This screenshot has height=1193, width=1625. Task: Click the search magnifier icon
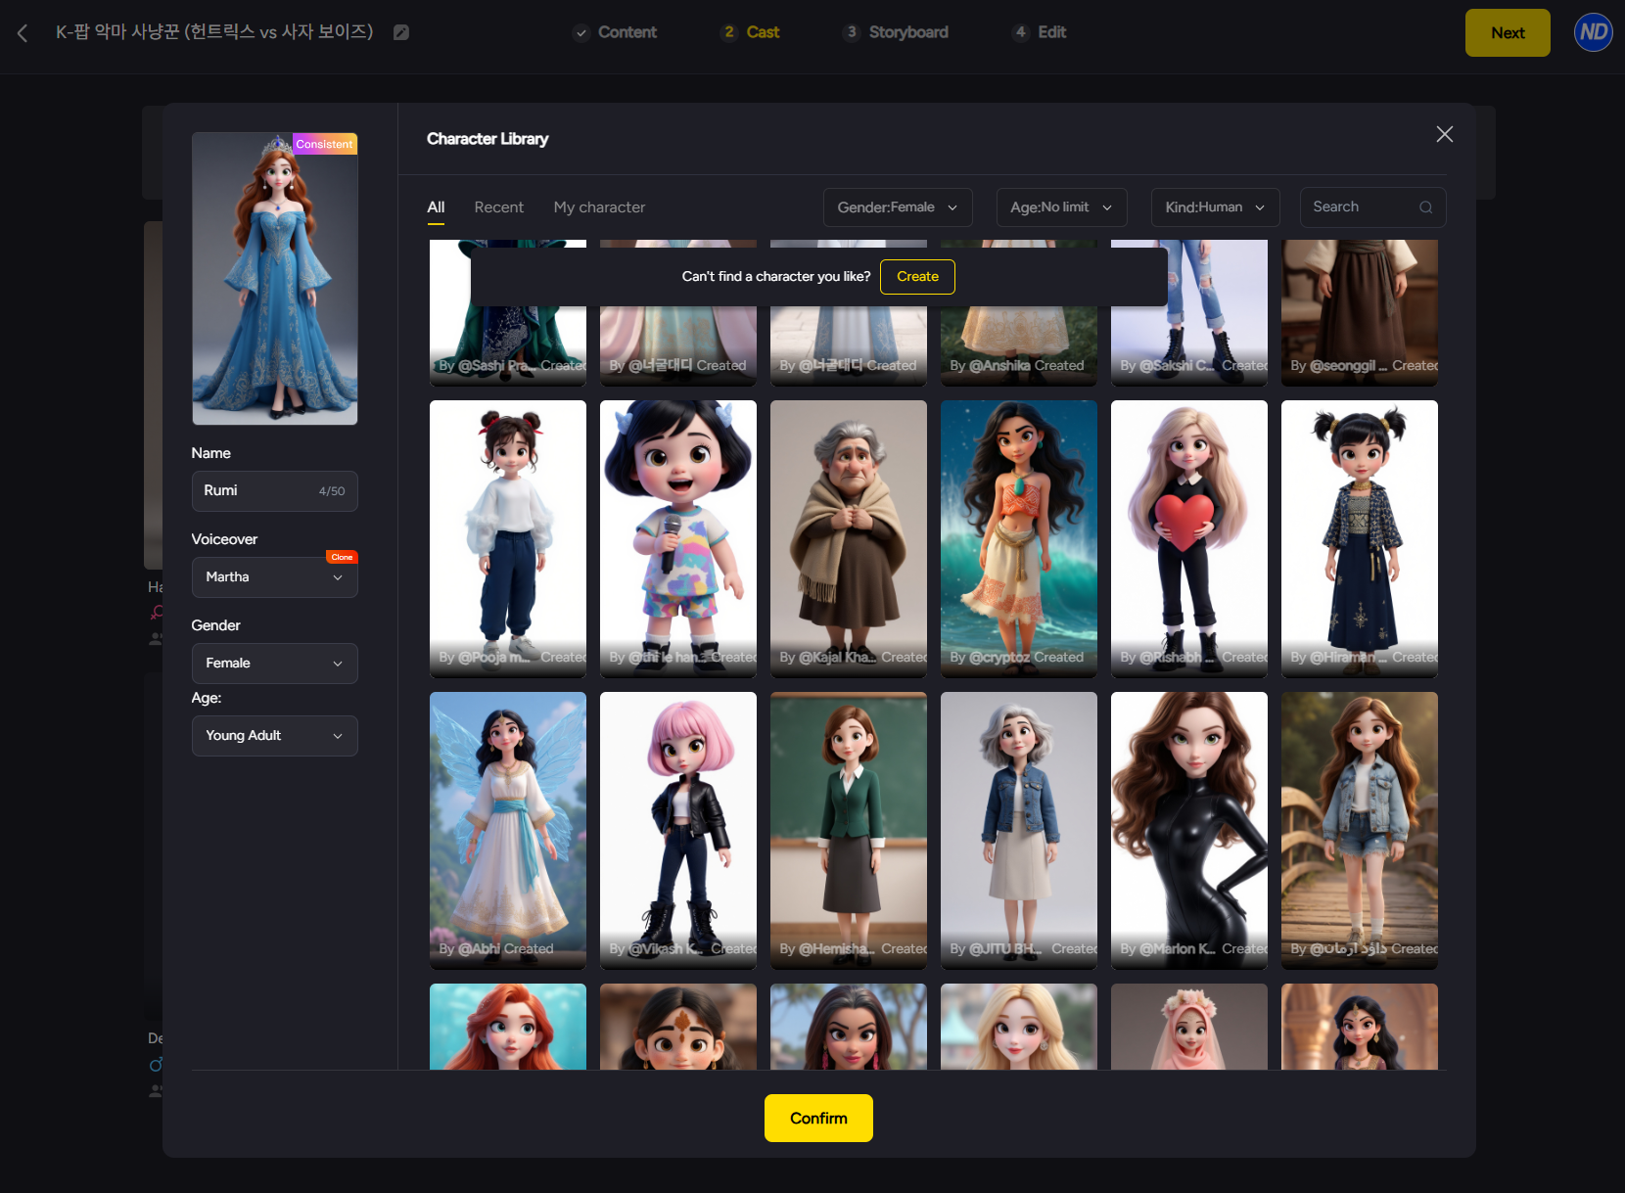(x=1425, y=207)
